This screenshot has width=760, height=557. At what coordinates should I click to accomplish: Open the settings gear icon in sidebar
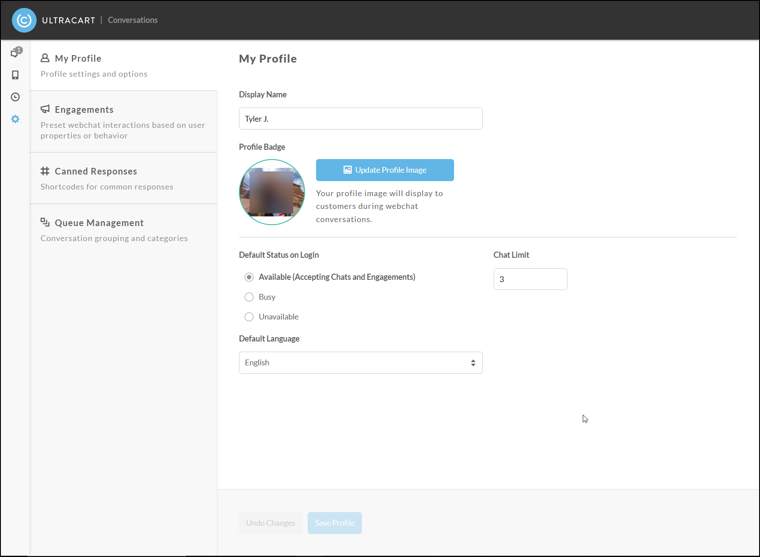[15, 119]
